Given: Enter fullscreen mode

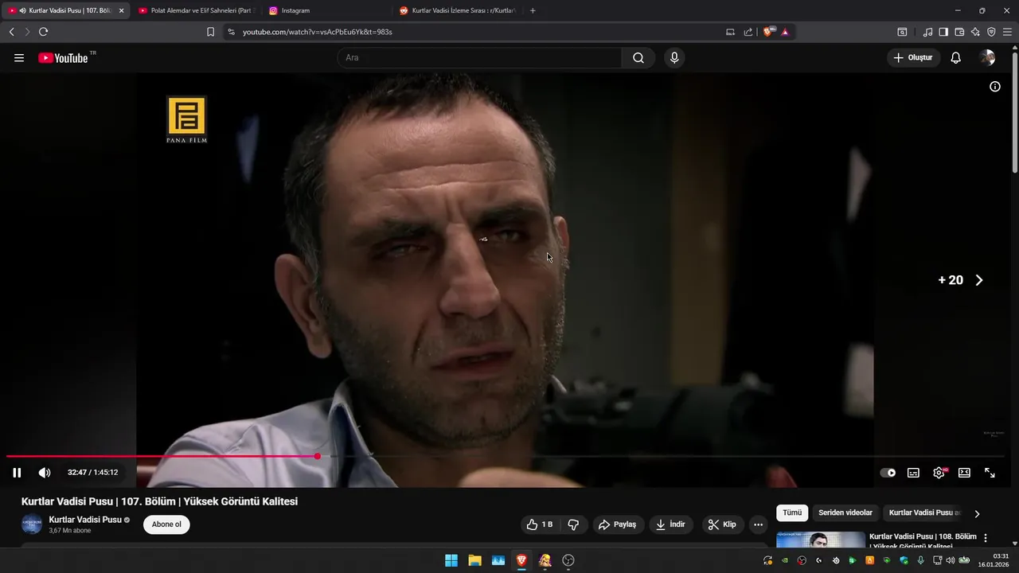Looking at the screenshot, I should pos(990,473).
